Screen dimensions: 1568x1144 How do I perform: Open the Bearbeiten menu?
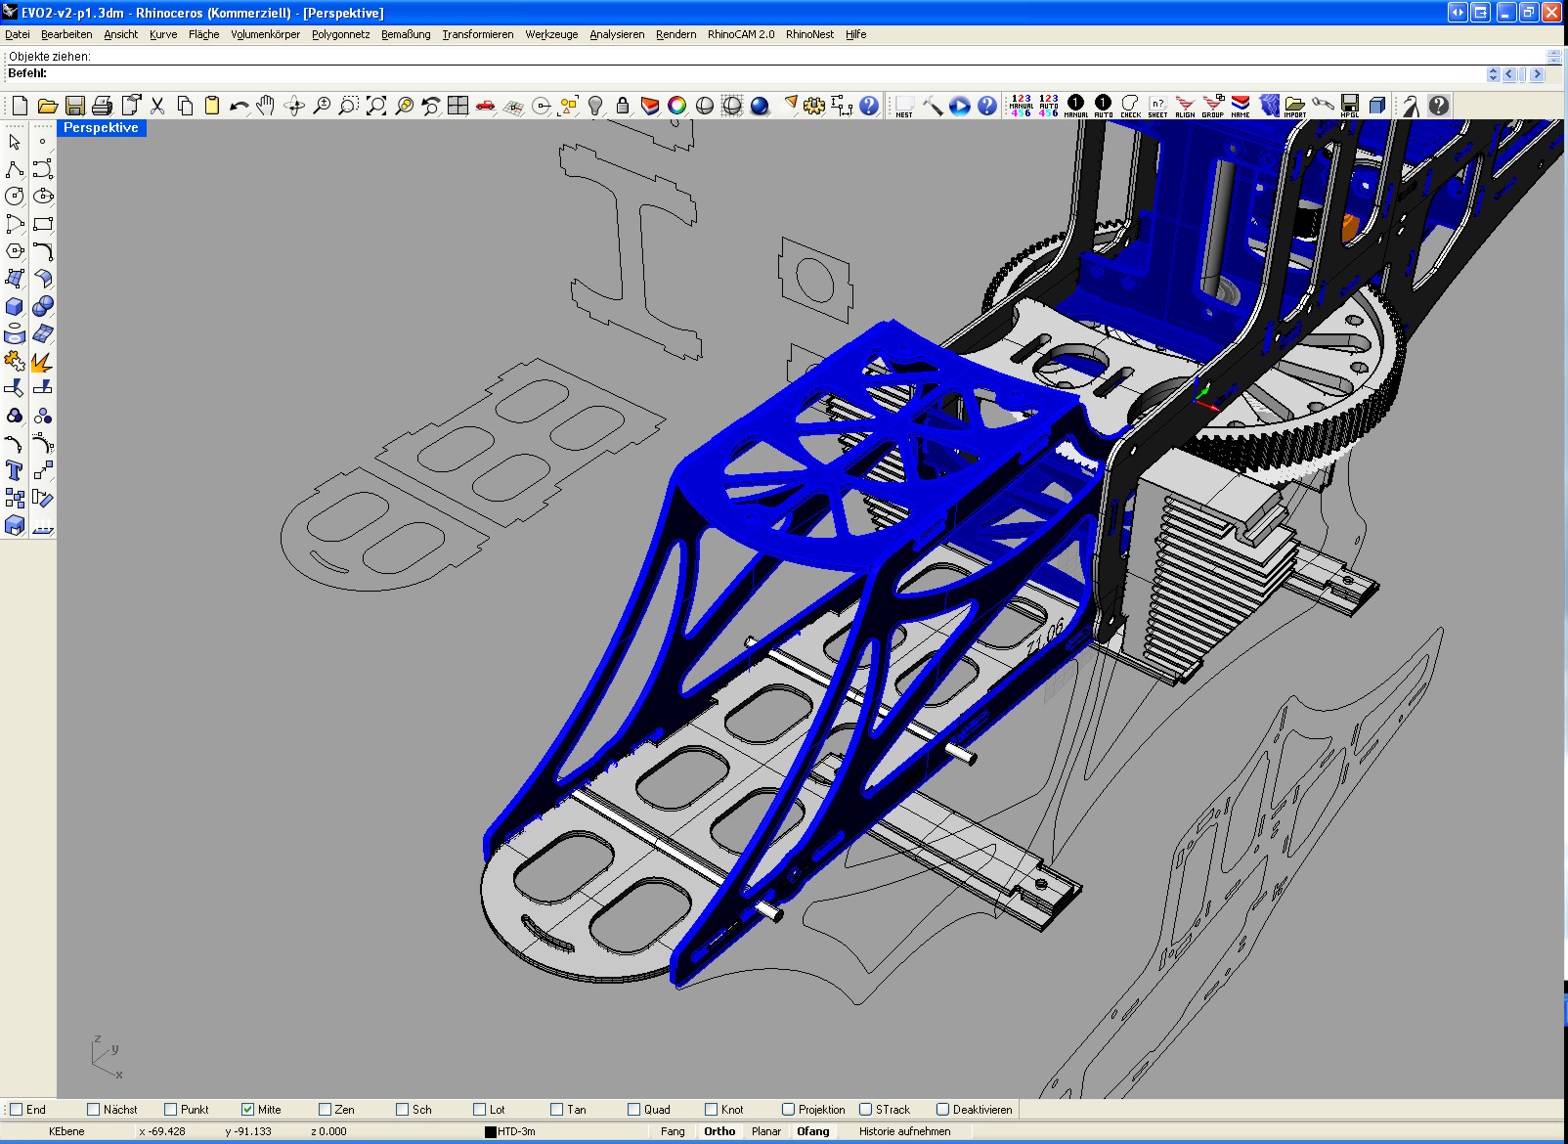[x=66, y=34]
